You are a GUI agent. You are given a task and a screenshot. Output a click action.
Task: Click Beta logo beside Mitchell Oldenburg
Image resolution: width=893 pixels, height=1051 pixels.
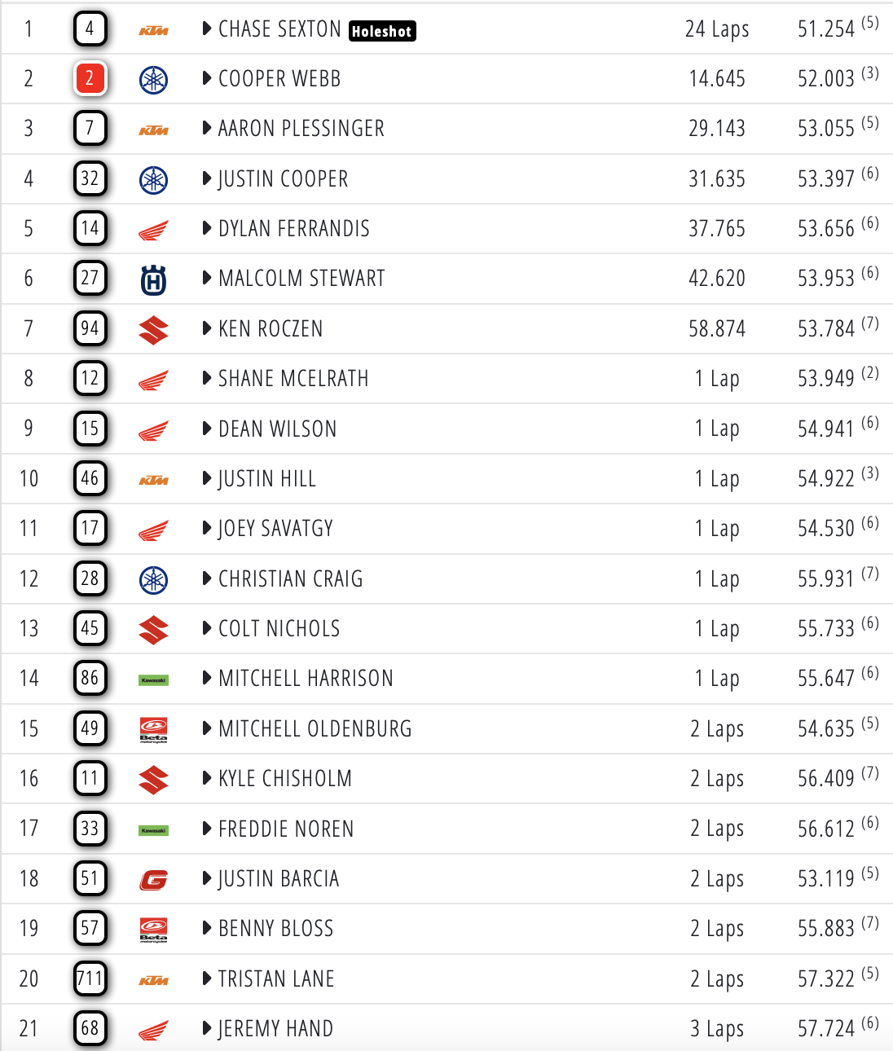tap(153, 729)
